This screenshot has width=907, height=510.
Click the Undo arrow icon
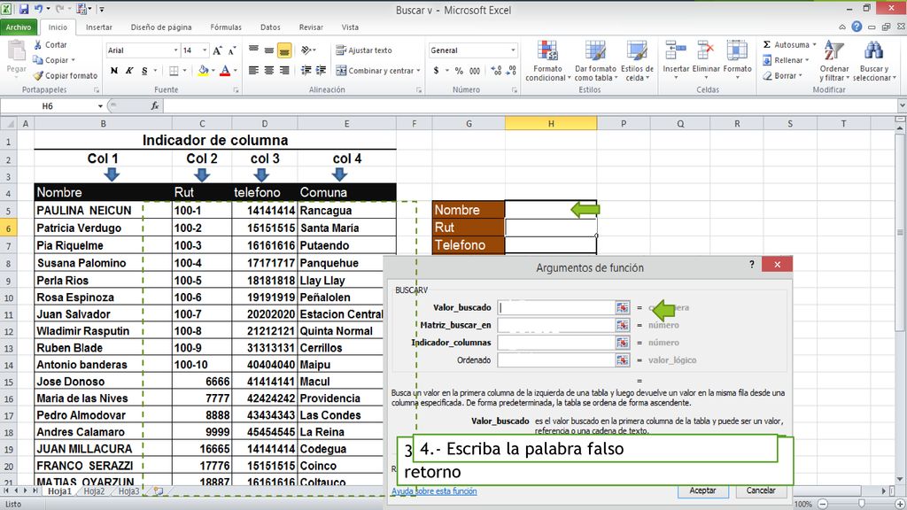click(38, 9)
